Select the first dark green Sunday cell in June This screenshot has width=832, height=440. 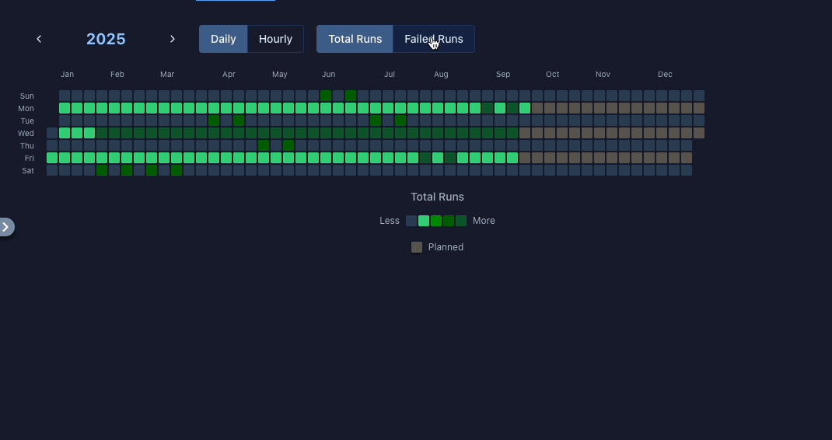pos(326,96)
